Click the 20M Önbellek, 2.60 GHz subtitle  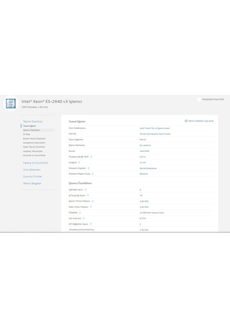point(34,107)
